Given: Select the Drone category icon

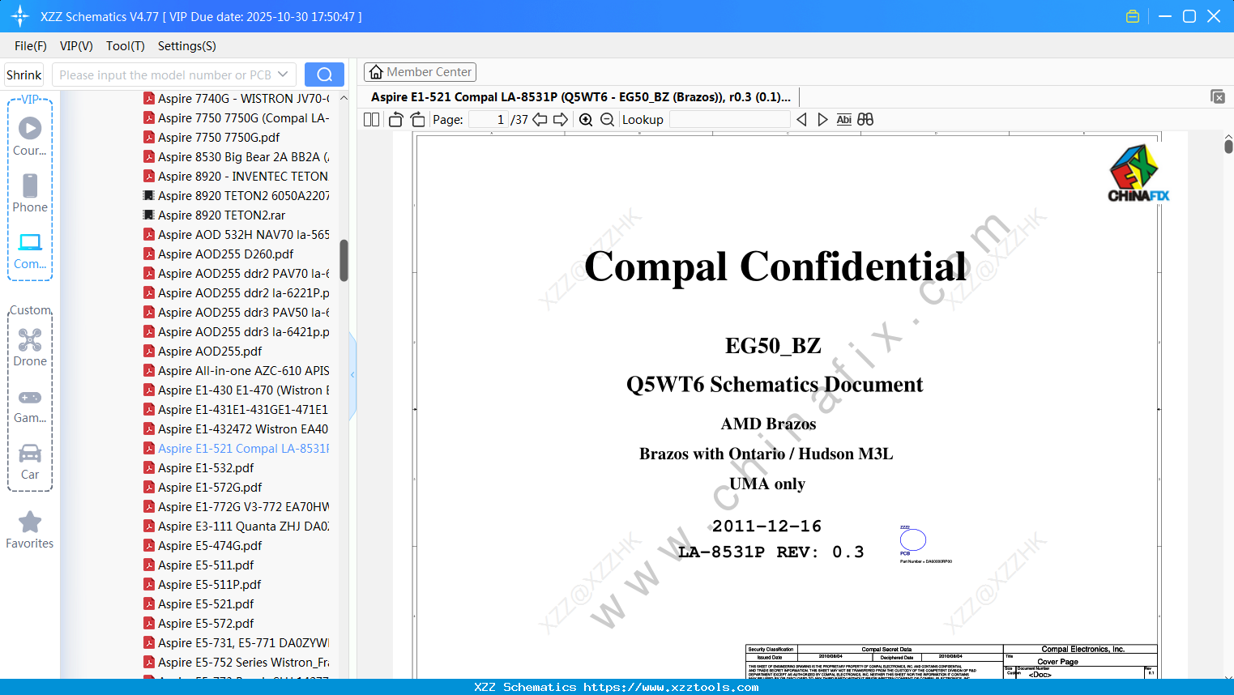Looking at the screenshot, I should (30, 347).
